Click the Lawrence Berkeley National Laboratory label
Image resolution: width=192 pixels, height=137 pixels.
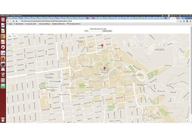tap(160, 50)
